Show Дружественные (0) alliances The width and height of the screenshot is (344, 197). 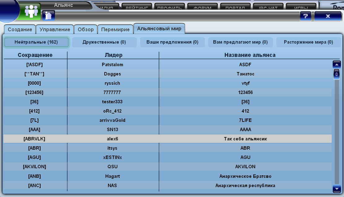104,42
